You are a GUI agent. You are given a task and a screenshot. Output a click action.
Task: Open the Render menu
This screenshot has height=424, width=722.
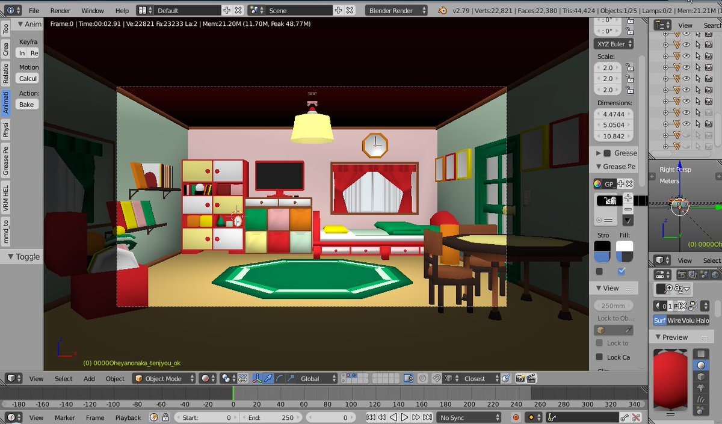[x=60, y=10]
